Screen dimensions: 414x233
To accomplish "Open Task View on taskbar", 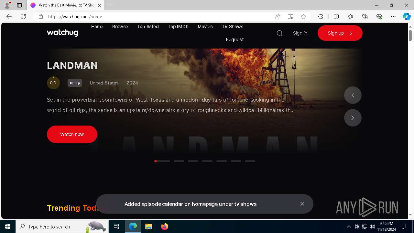I will [x=116, y=227].
